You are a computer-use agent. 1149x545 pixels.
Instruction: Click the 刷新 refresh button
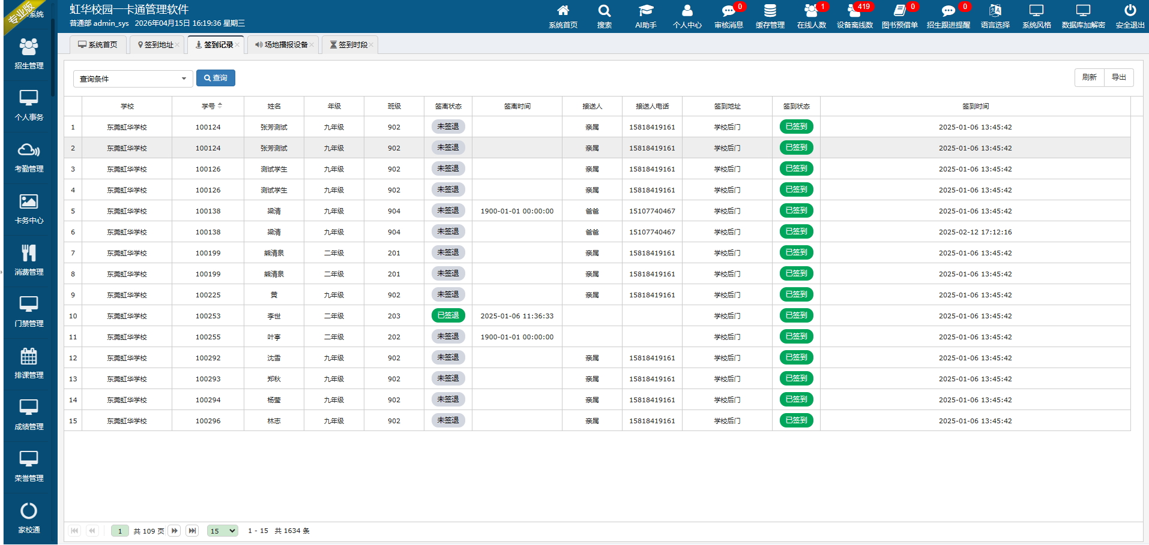click(x=1089, y=77)
